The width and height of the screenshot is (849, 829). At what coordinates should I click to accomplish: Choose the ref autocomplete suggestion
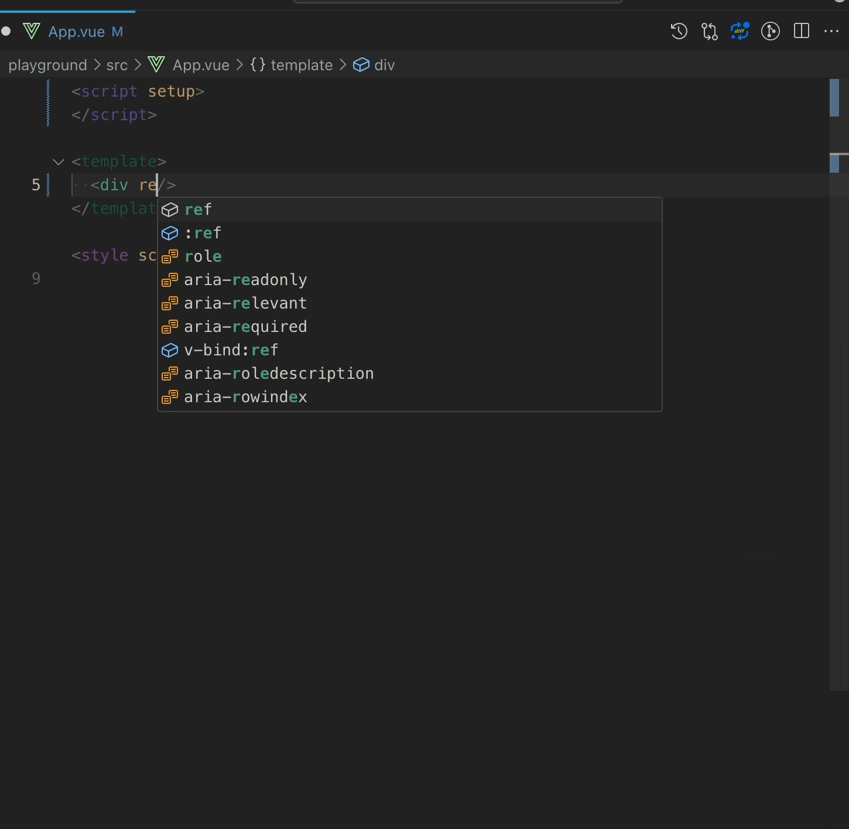(198, 210)
